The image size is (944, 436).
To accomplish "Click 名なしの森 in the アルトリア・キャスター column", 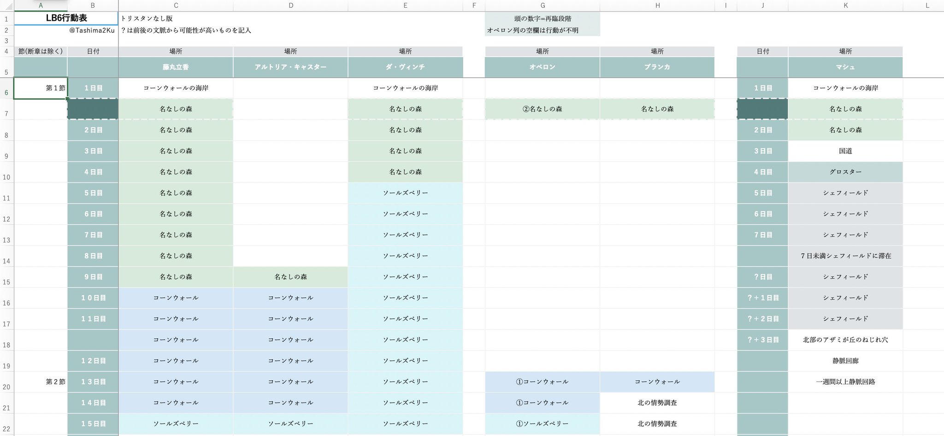I will (x=290, y=277).
